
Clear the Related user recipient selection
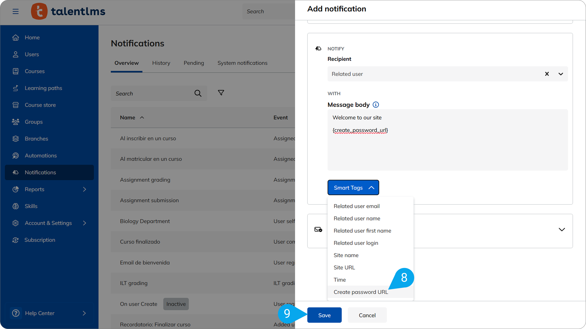coord(547,74)
